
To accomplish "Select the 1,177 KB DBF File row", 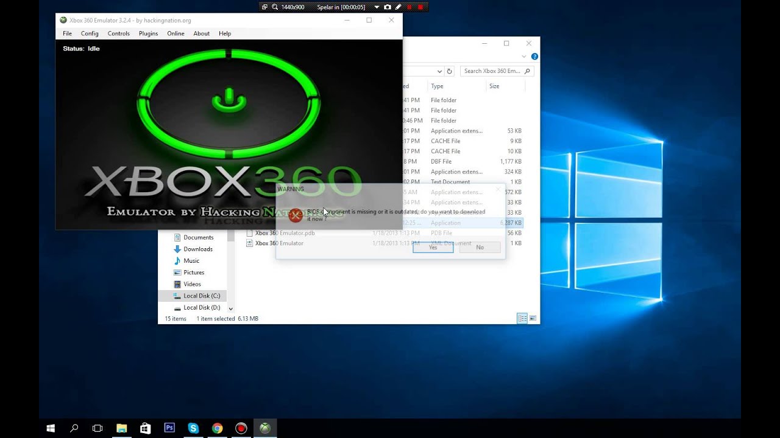I will point(463,161).
